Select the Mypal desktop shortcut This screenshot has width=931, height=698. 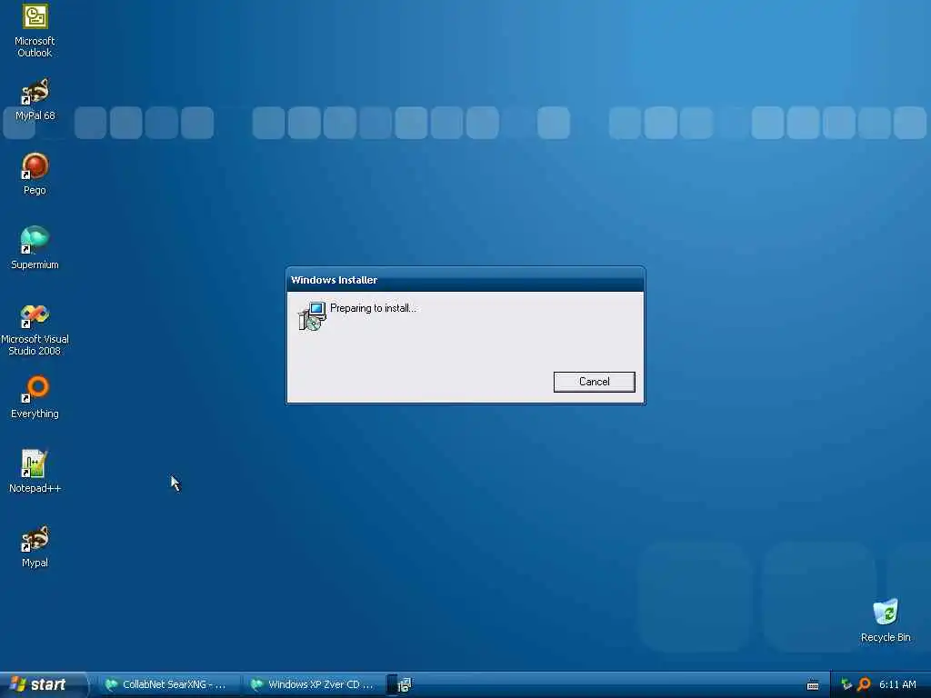[x=35, y=546]
